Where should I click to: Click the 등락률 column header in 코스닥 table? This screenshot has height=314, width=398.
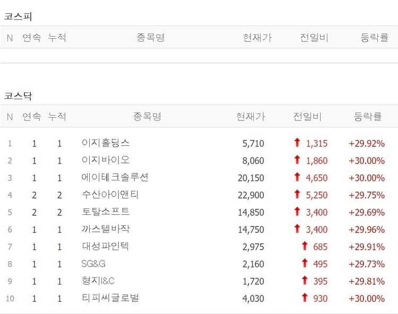point(368,117)
